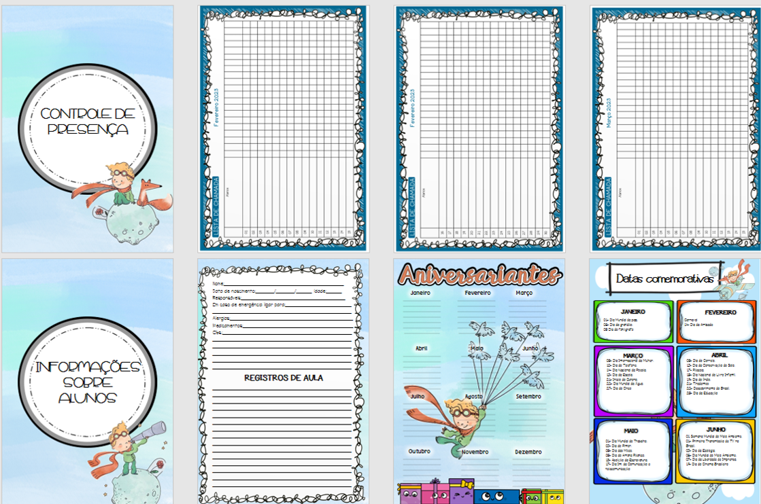The image size is (761, 504).
Task: Click the 'FEVEREIRO' box in Datas comemorativas
Action: click(x=717, y=322)
